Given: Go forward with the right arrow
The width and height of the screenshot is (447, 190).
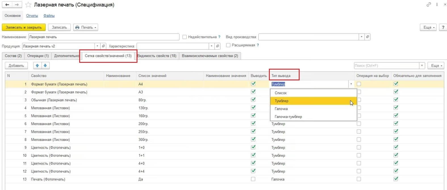Looking at the screenshot, I should 17,5.
